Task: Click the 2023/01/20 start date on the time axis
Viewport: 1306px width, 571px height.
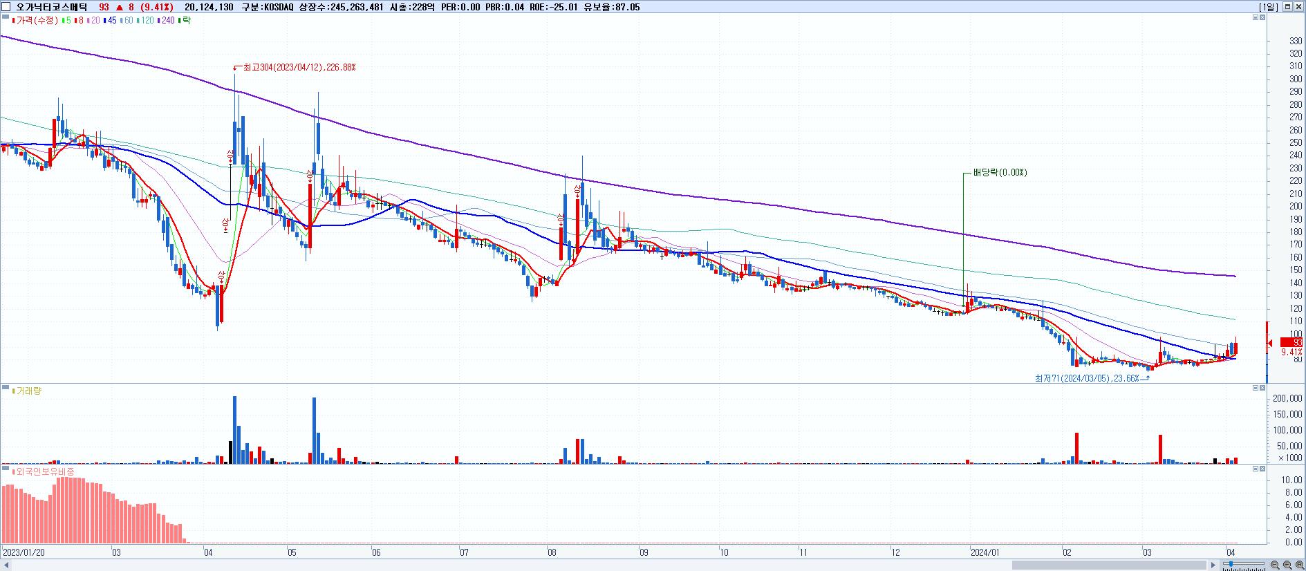Action: click(24, 553)
